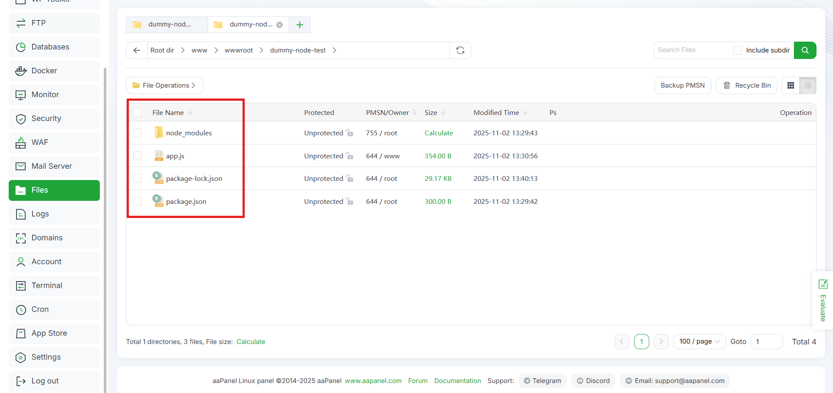Click the Account person icon
833x393 pixels.
pos(20,262)
